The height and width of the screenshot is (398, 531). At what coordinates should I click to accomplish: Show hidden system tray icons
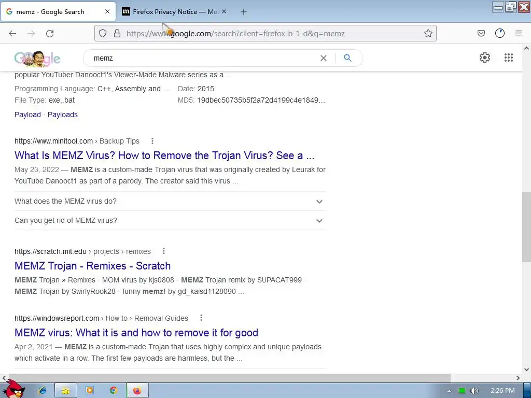(449, 391)
